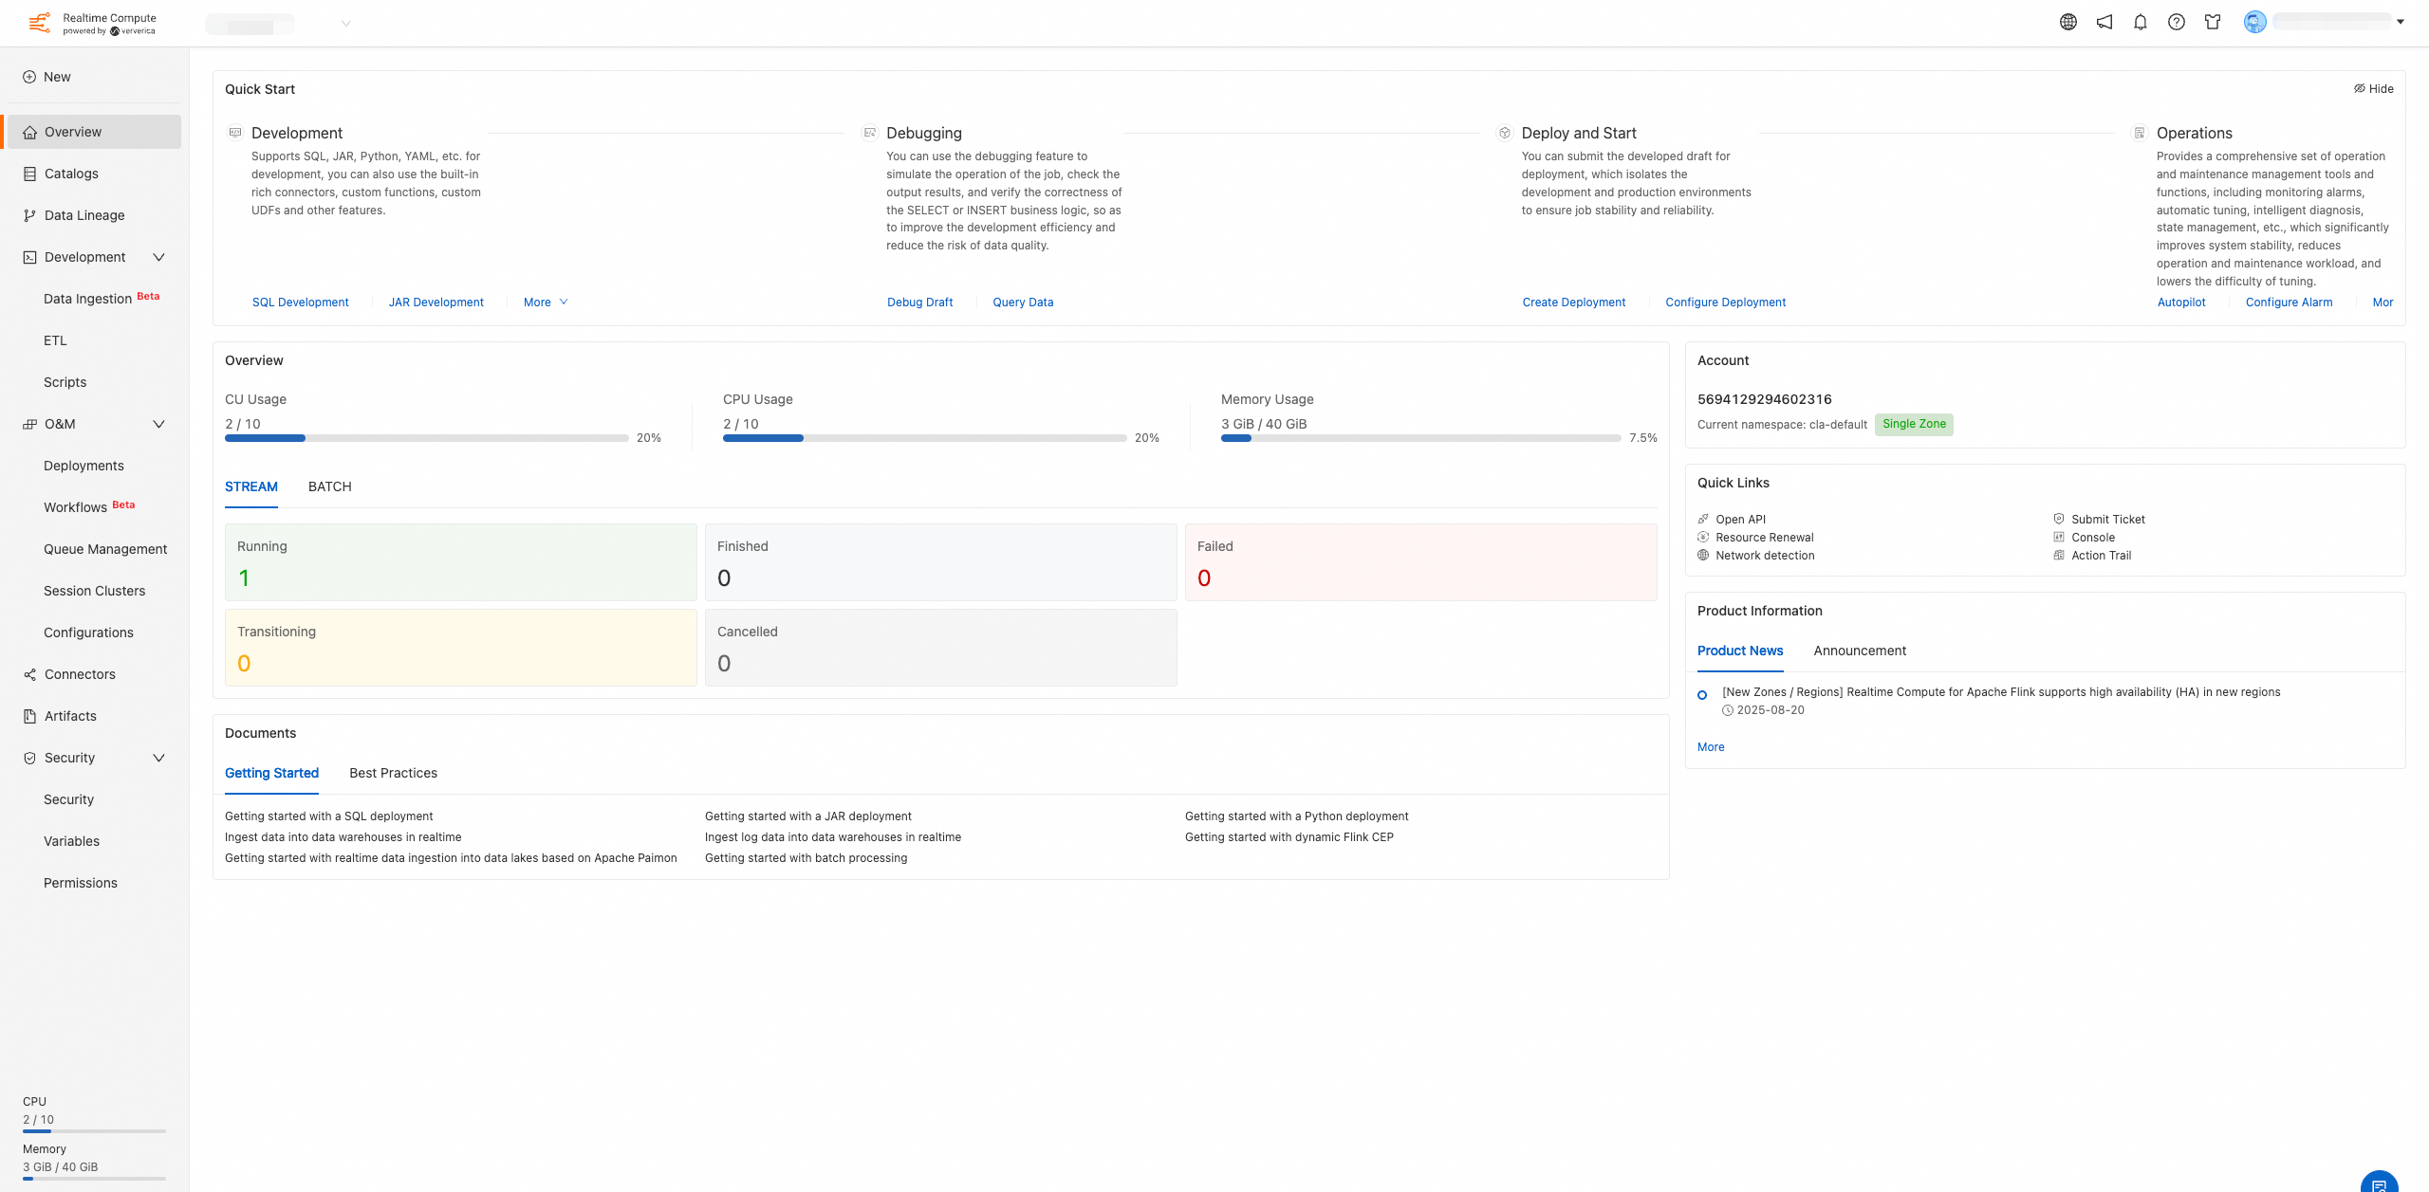Switch to the Announcement tab

click(1859, 651)
